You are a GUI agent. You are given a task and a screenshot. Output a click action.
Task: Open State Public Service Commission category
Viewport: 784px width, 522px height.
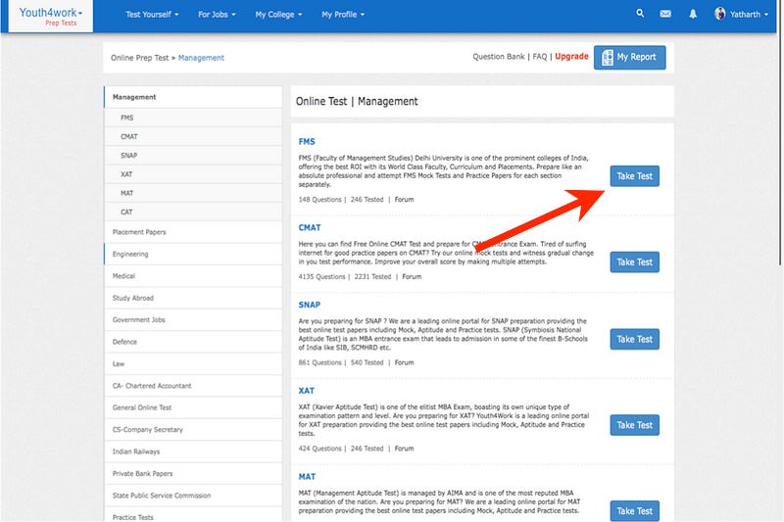[x=193, y=496]
